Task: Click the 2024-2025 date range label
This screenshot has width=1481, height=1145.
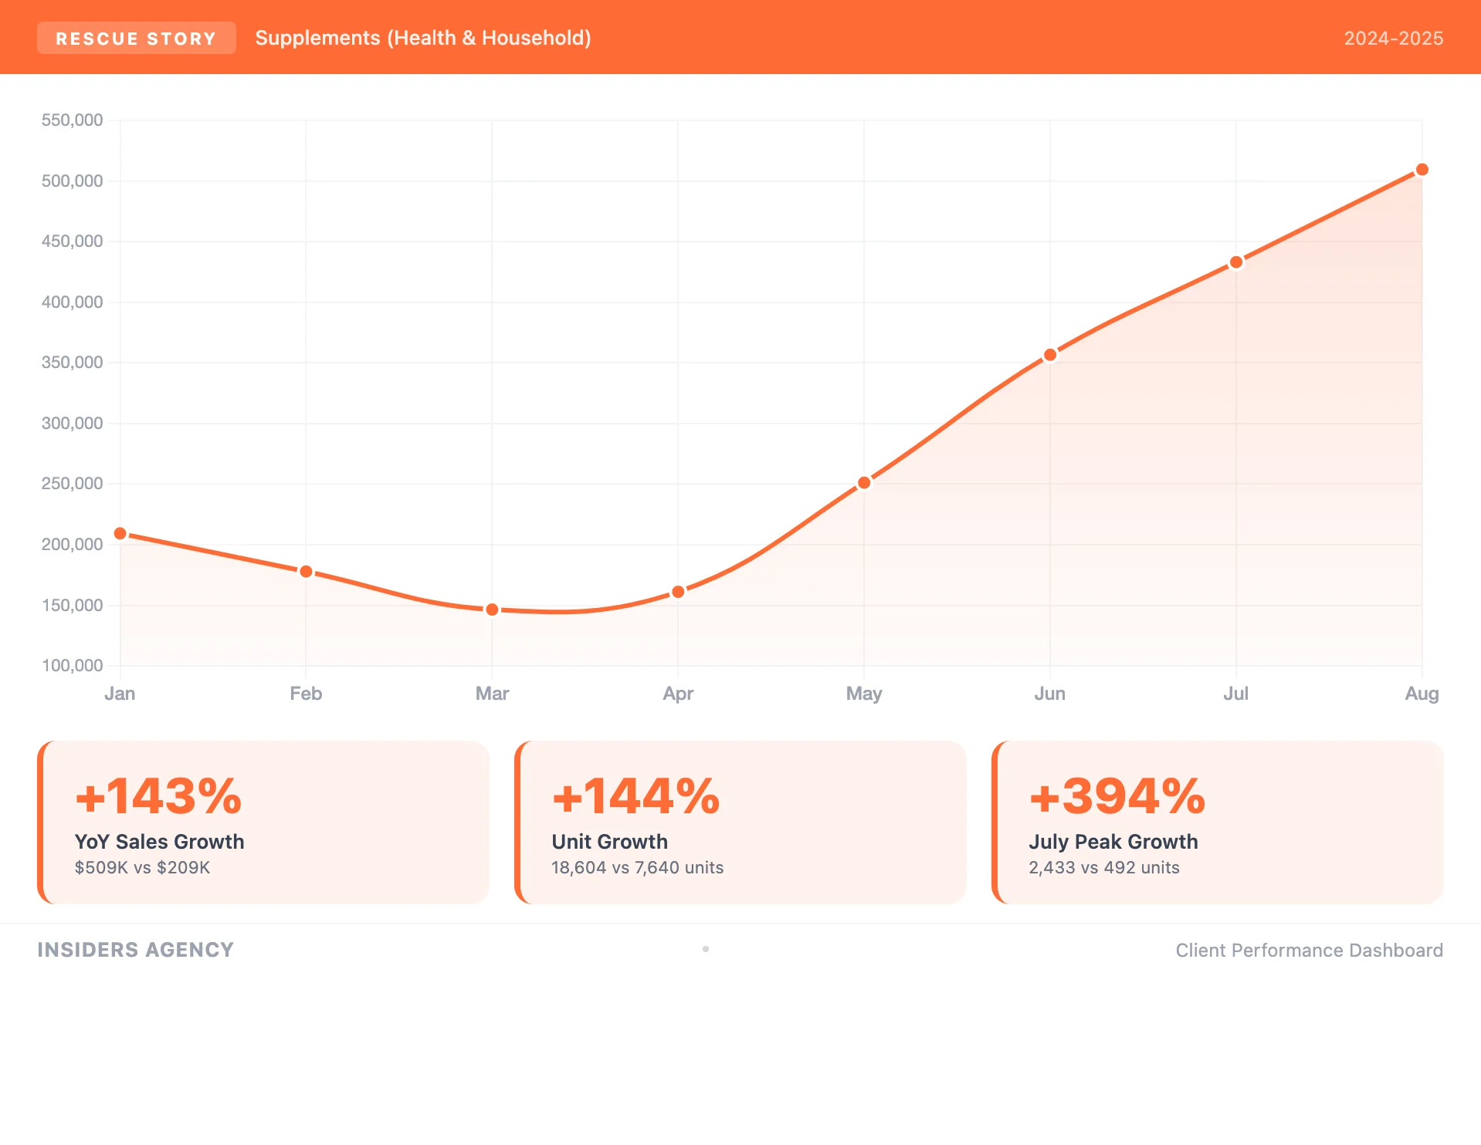Action: pos(1393,38)
